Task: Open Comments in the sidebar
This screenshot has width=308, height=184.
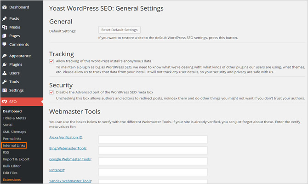Action: click(19, 45)
